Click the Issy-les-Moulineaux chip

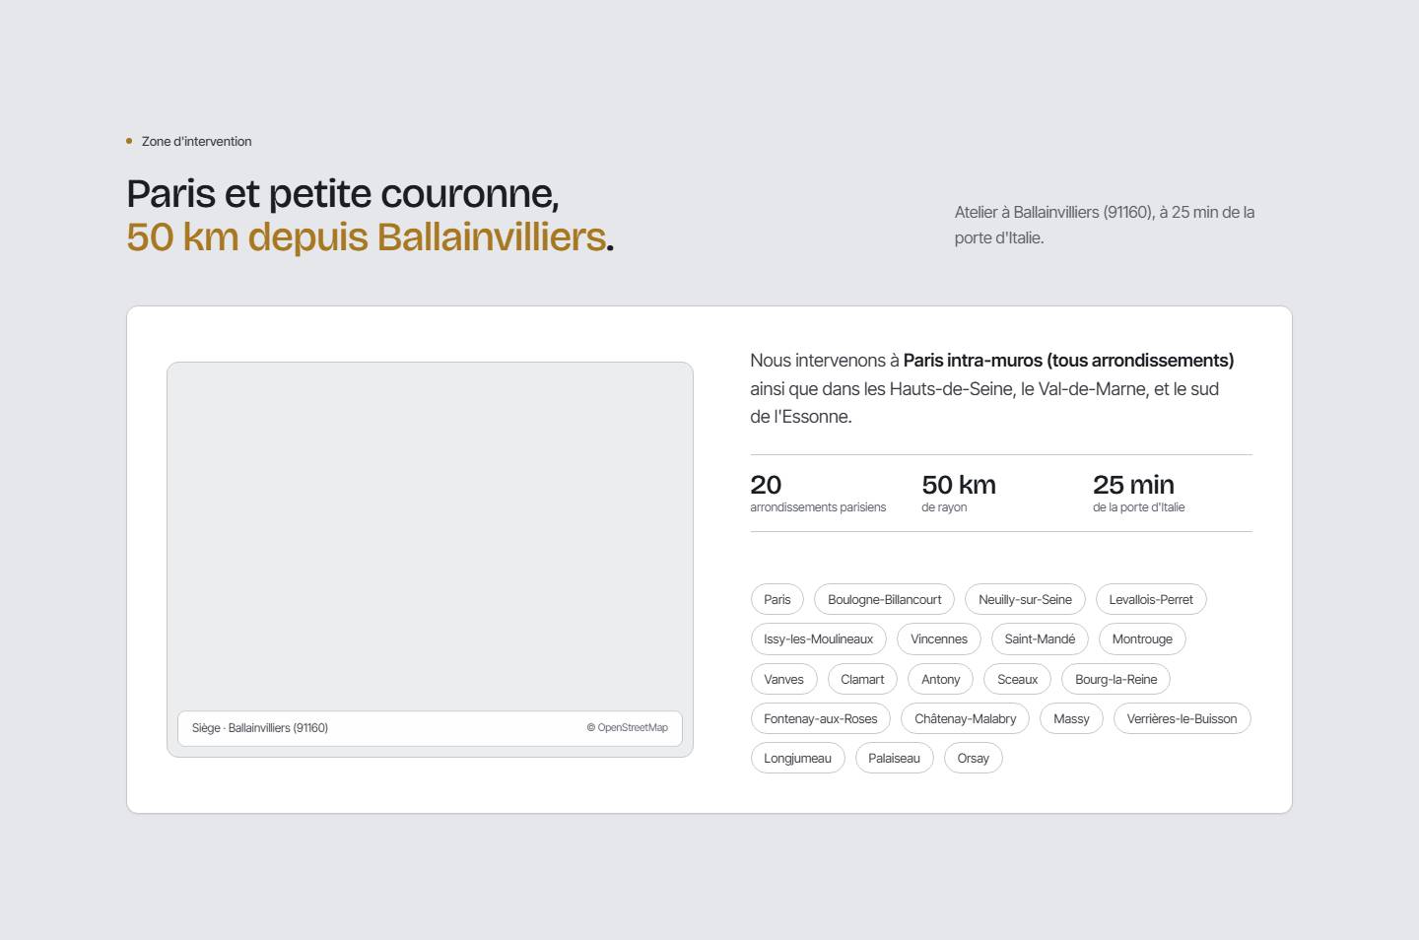click(x=818, y=638)
